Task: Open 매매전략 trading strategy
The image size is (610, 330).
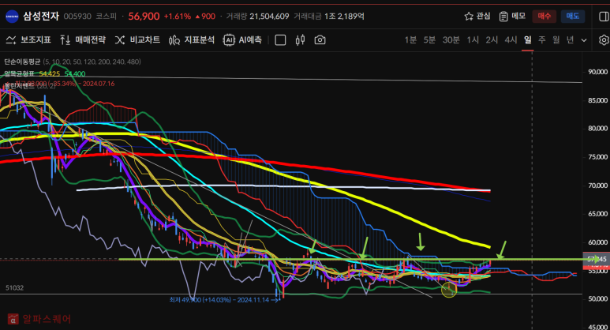Action: (83, 39)
